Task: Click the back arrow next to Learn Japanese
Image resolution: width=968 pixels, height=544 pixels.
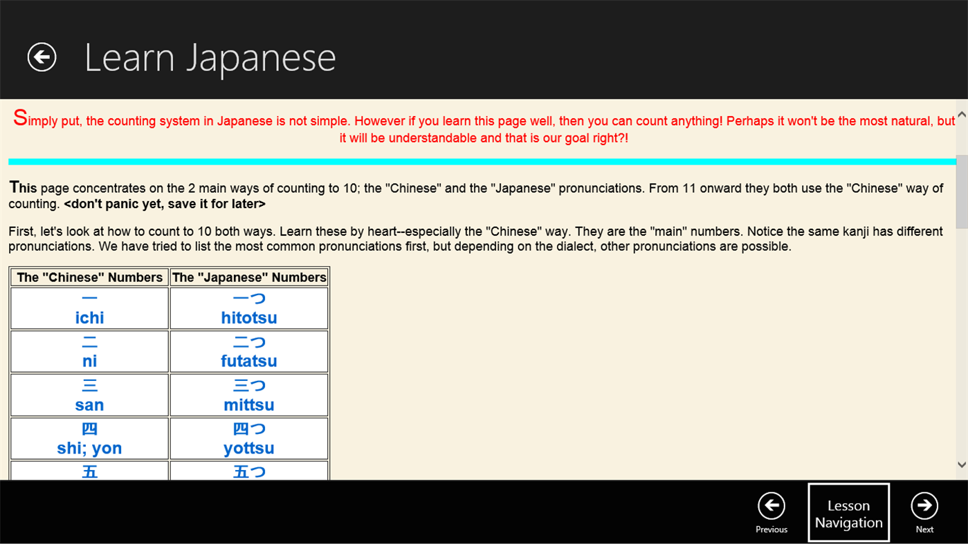Action: coord(41,57)
